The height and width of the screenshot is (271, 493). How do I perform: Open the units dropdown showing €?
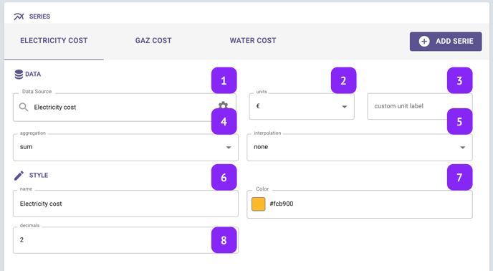pos(302,106)
